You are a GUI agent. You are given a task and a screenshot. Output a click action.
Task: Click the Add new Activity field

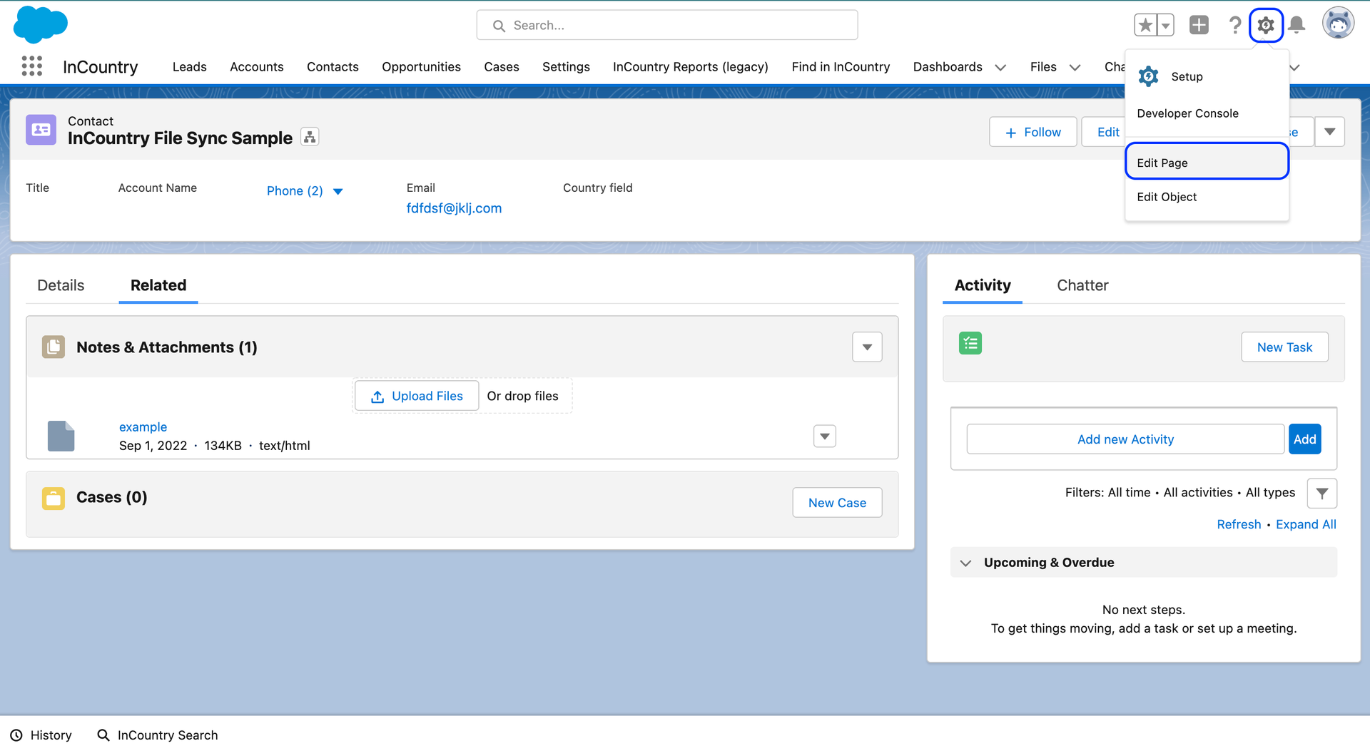pyautogui.click(x=1125, y=439)
